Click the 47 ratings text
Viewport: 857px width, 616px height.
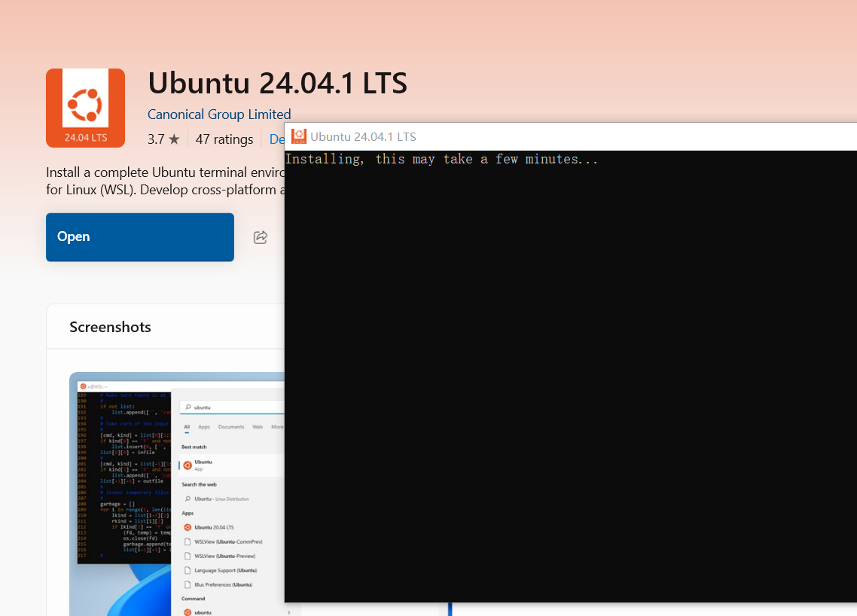(x=224, y=139)
